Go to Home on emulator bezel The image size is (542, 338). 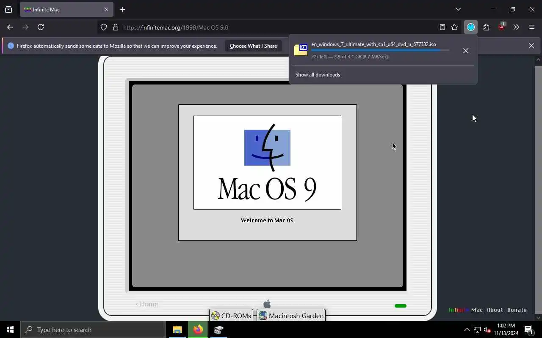[147, 304]
